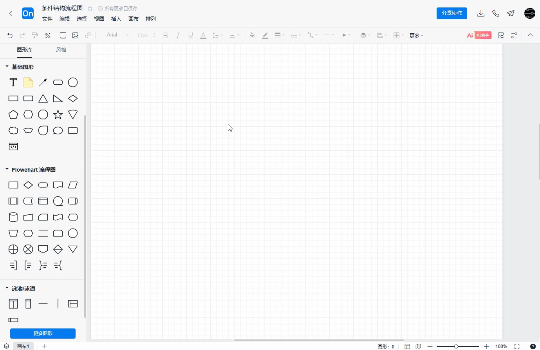
Task: Click the download icon
Action: [x=481, y=13]
